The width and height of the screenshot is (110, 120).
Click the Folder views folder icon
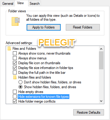pyautogui.click(x=16, y=21)
